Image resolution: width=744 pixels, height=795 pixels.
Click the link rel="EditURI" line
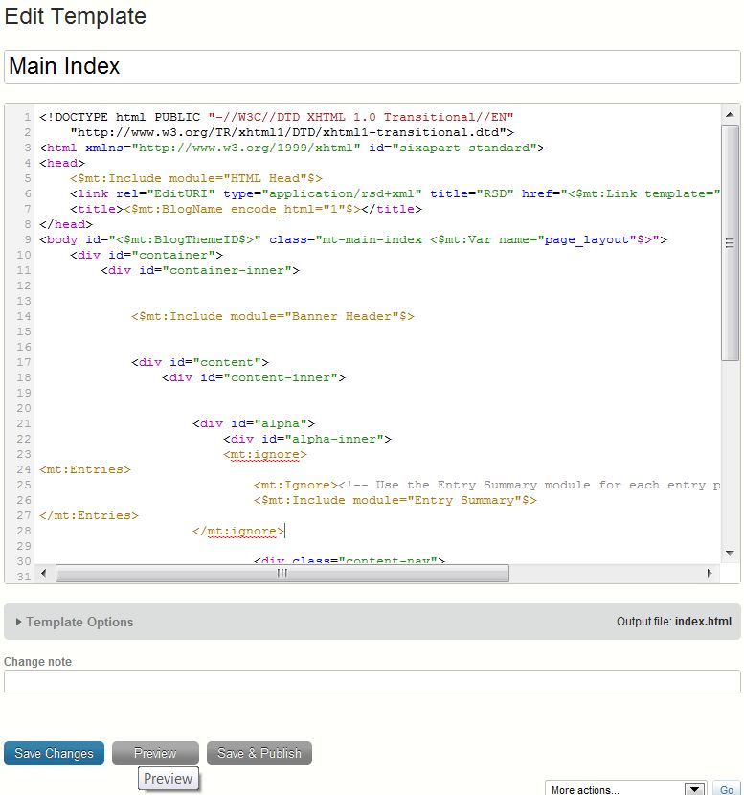coord(395,193)
